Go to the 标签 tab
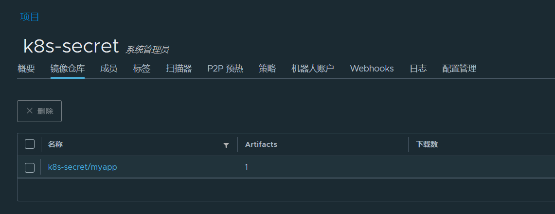Viewport: 555px width, 214px height. click(x=142, y=69)
